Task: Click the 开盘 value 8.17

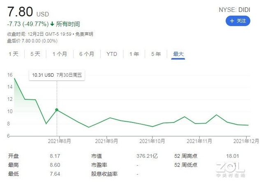Action: [x=55, y=156]
